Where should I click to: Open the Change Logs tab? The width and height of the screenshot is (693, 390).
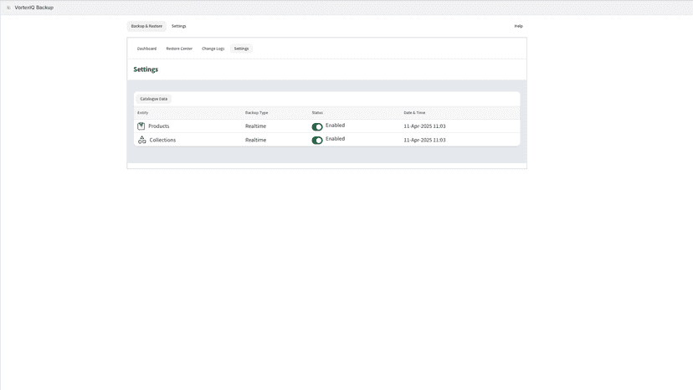213,49
